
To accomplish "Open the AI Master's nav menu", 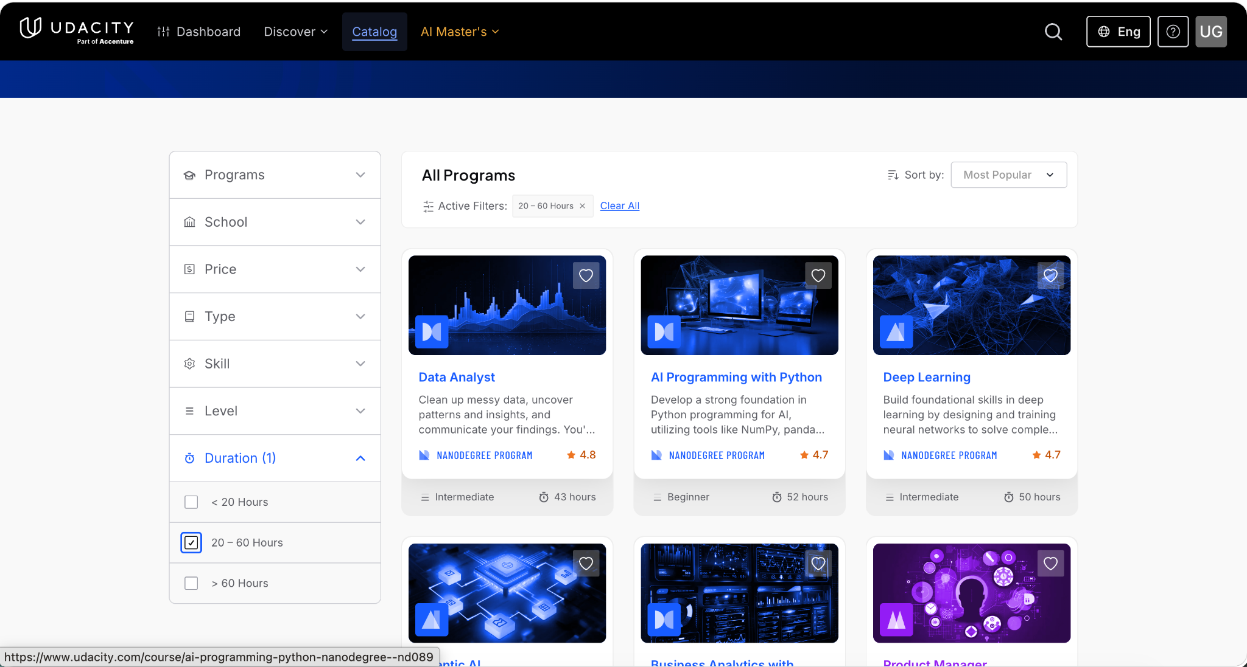I will point(460,32).
